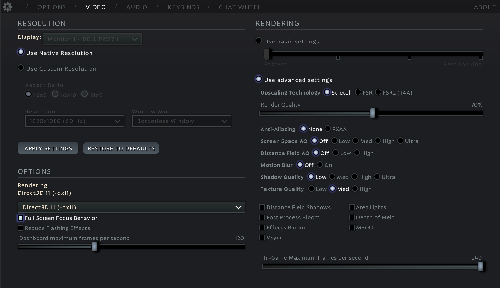Open the Audio settings tab
This screenshot has width=500, height=288.
click(137, 7)
